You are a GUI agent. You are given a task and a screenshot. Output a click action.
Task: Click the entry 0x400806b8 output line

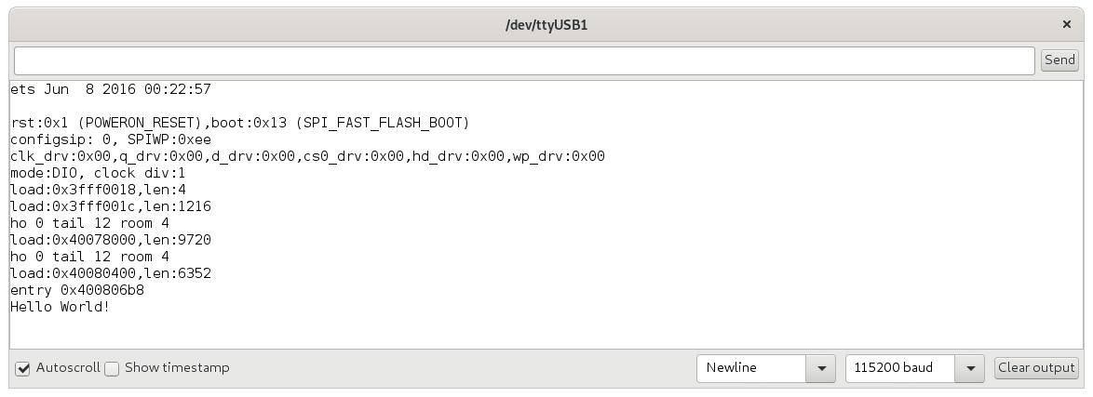coord(77,290)
